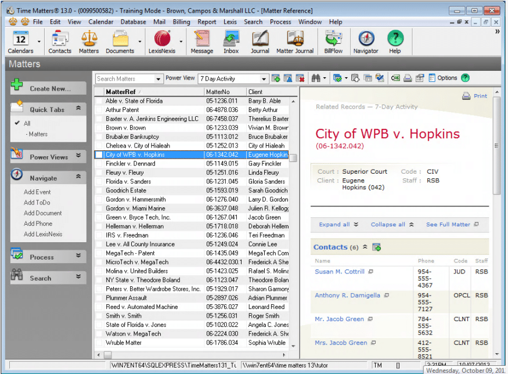508x374 pixels.
Task: Click the See Full Matter link
Action: coord(452,225)
